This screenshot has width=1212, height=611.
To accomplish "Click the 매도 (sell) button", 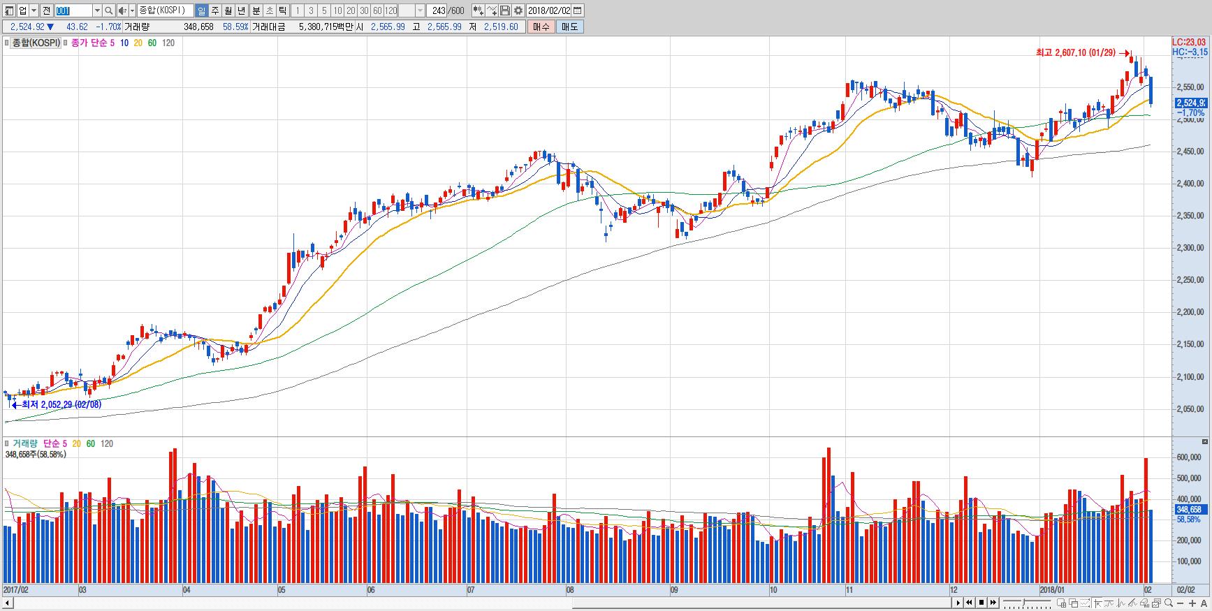I will click(x=570, y=27).
